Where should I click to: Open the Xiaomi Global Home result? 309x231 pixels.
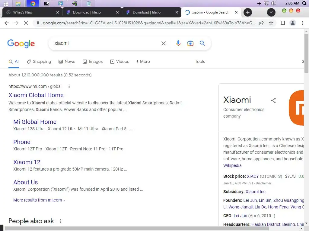pyautogui.click(x=36, y=95)
